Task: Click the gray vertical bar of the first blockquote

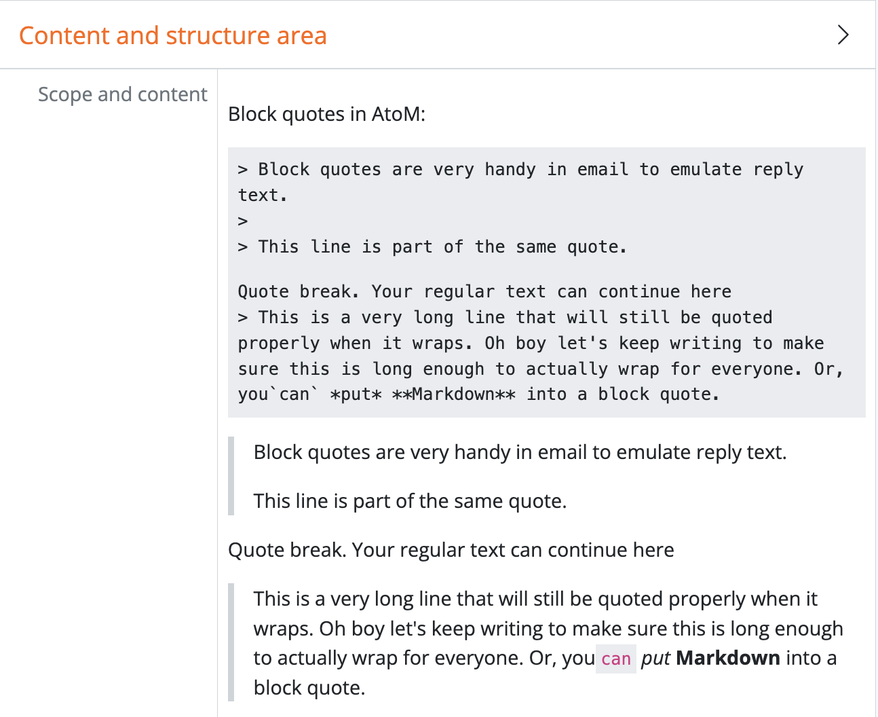Action: point(231,476)
